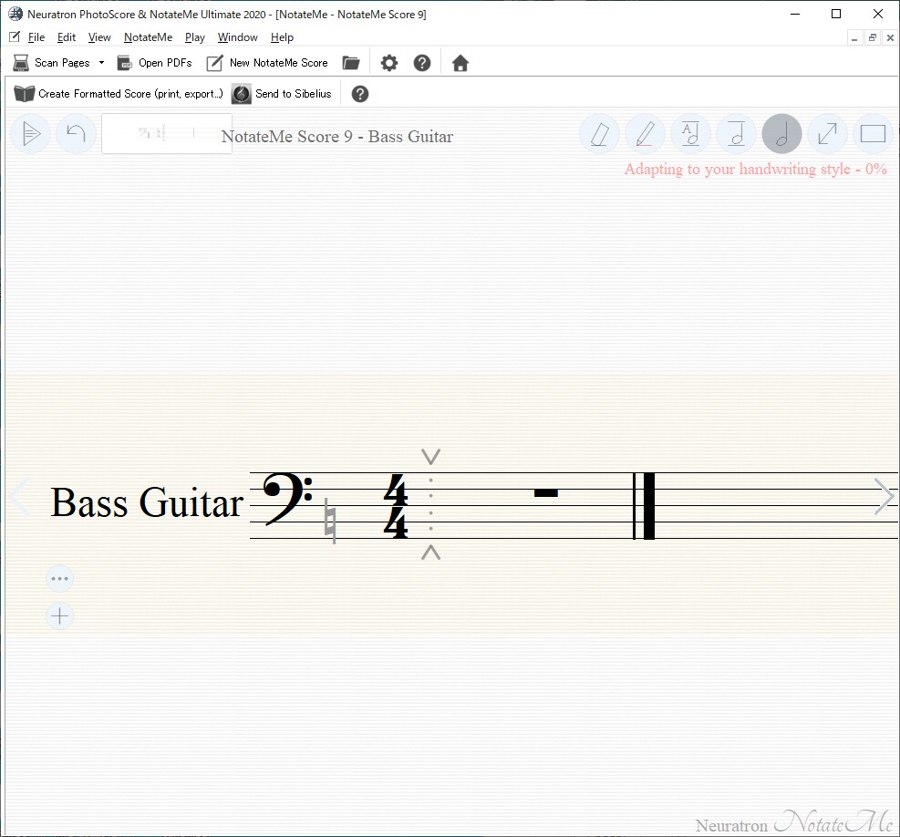Open the Edit menu
Image resolution: width=900 pixels, height=837 pixels.
(x=66, y=37)
